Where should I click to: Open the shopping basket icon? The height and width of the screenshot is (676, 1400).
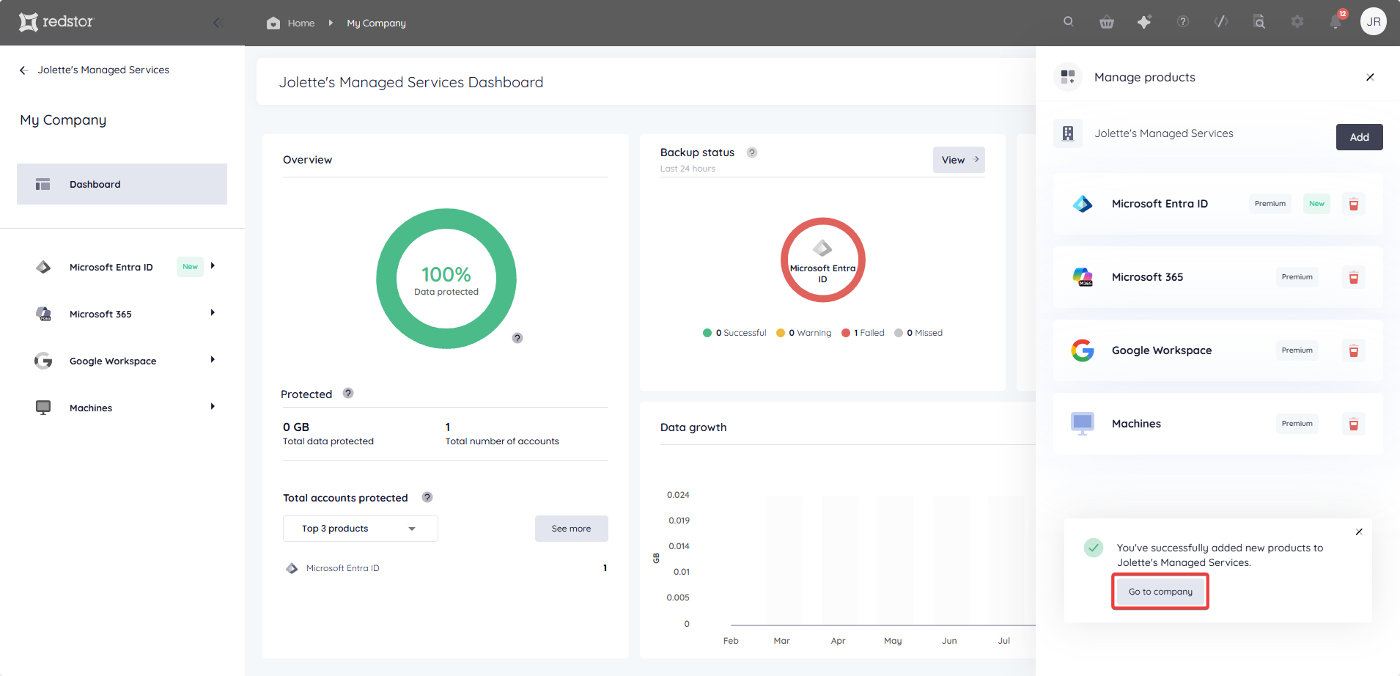pyautogui.click(x=1107, y=22)
